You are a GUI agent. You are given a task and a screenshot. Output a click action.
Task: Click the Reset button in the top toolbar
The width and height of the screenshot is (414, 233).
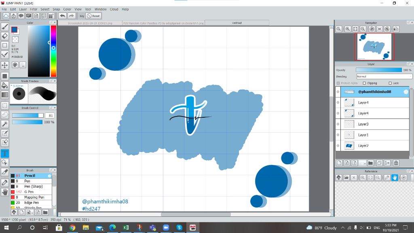pos(93,16)
